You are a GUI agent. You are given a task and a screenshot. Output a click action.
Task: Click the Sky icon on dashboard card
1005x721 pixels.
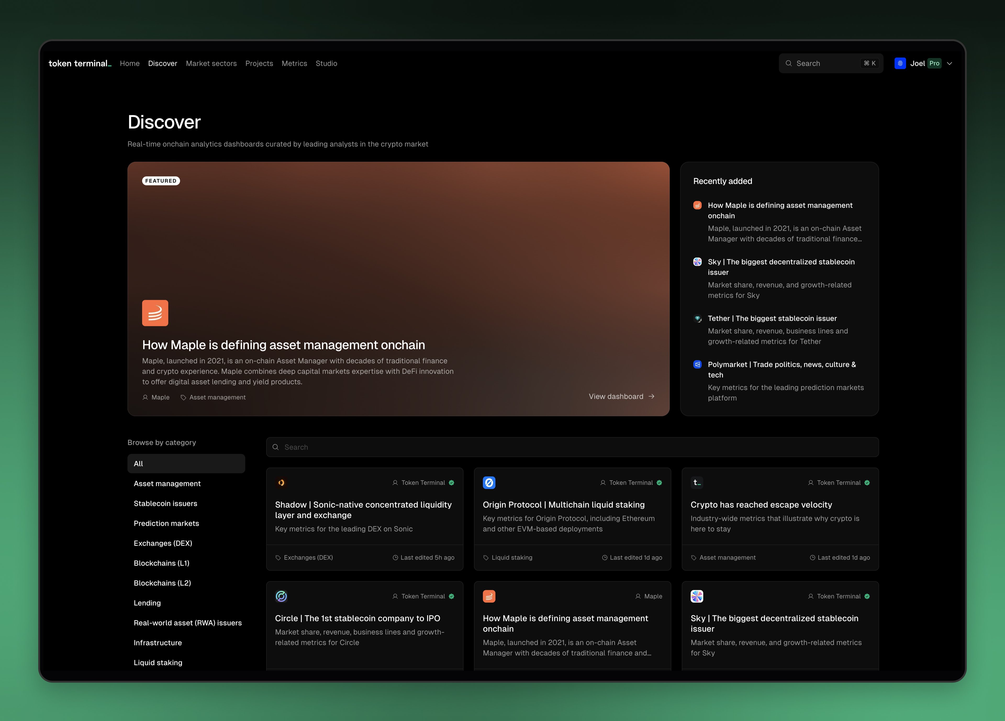(697, 596)
